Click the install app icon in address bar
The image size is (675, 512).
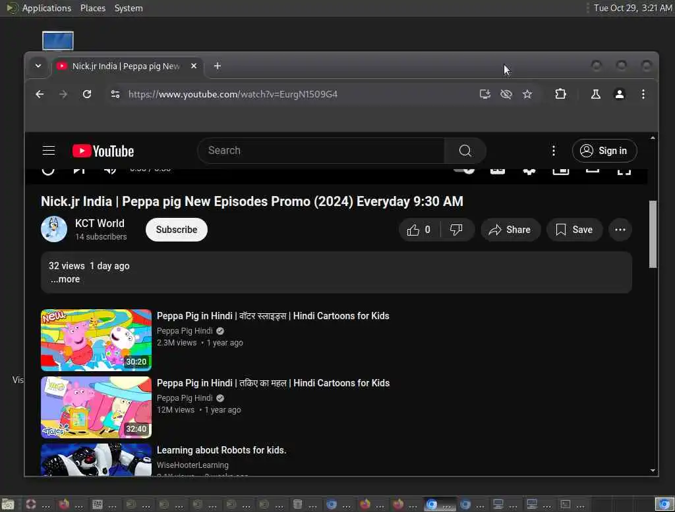485,94
